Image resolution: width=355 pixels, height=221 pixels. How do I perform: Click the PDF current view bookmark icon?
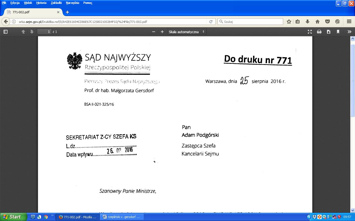(x=338, y=32)
